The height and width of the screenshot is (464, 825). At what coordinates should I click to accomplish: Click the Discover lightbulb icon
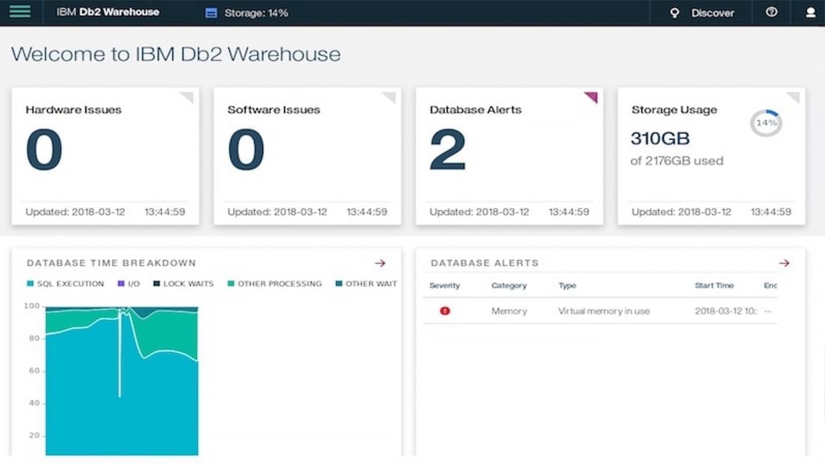(674, 13)
